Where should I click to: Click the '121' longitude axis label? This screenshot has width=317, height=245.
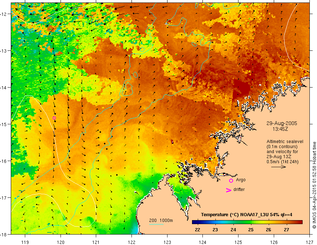(x=96, y=242)
